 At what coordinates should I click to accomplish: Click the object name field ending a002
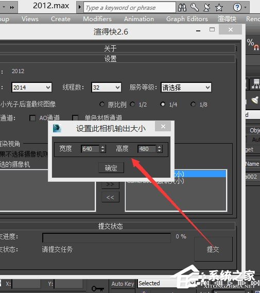point(252,177)
